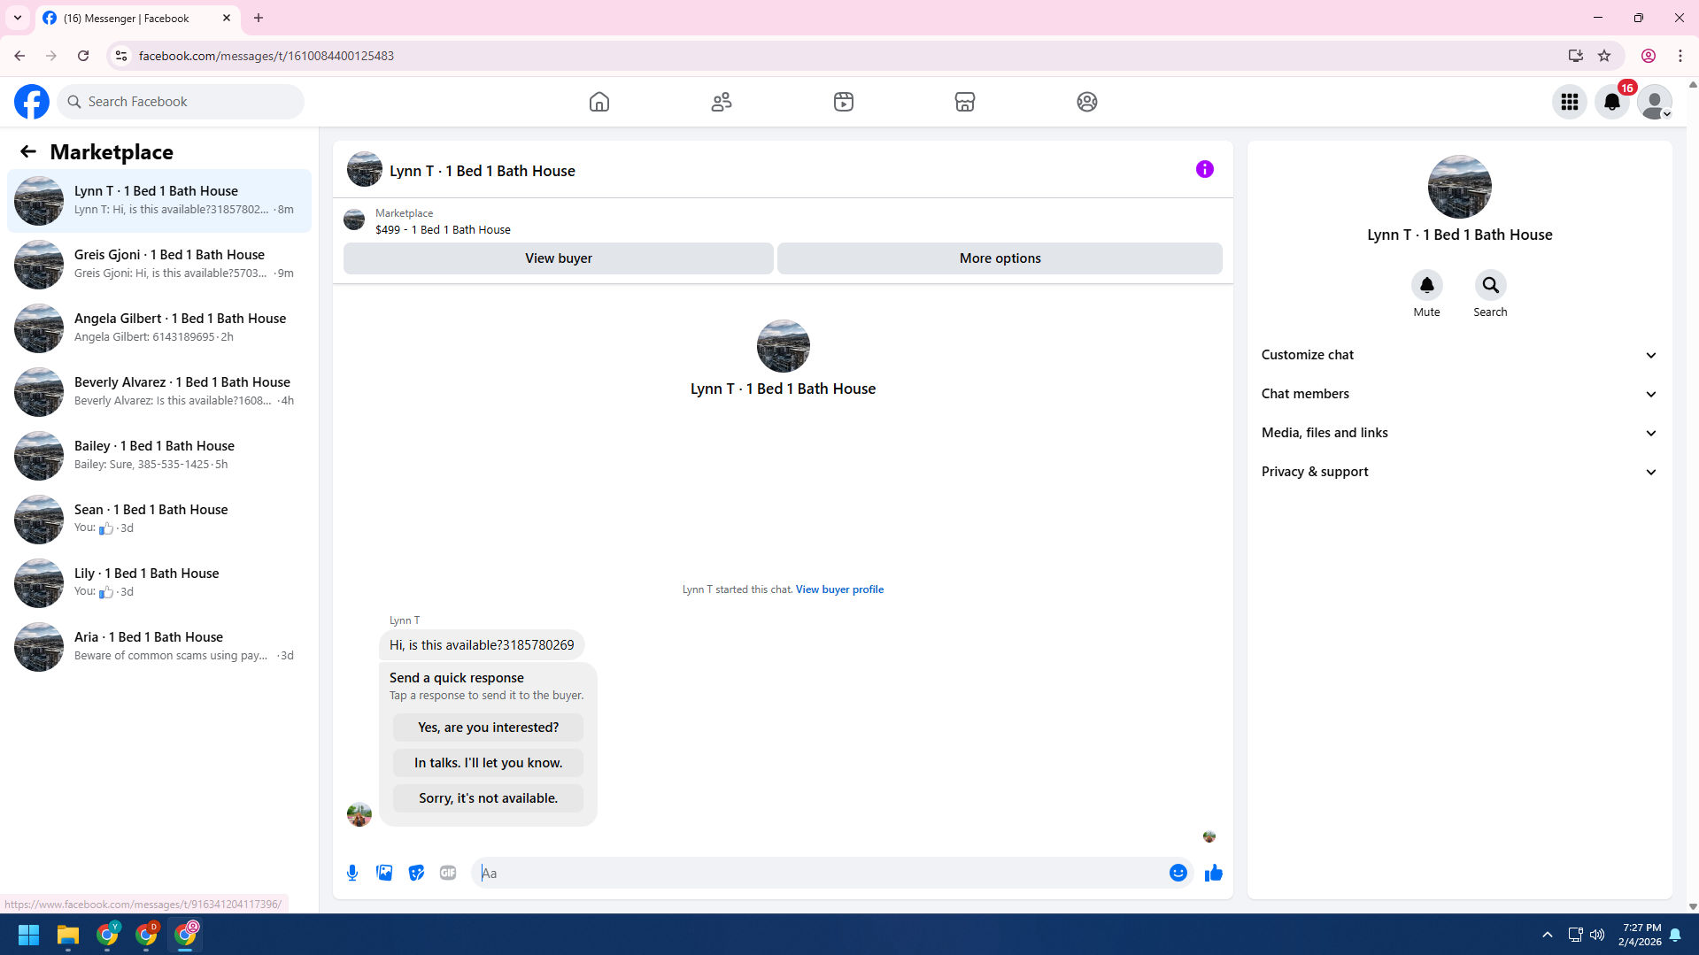The image size is (1699, 955).
Task: Install app icon in address bar
Action: [x=1576, y=56]
